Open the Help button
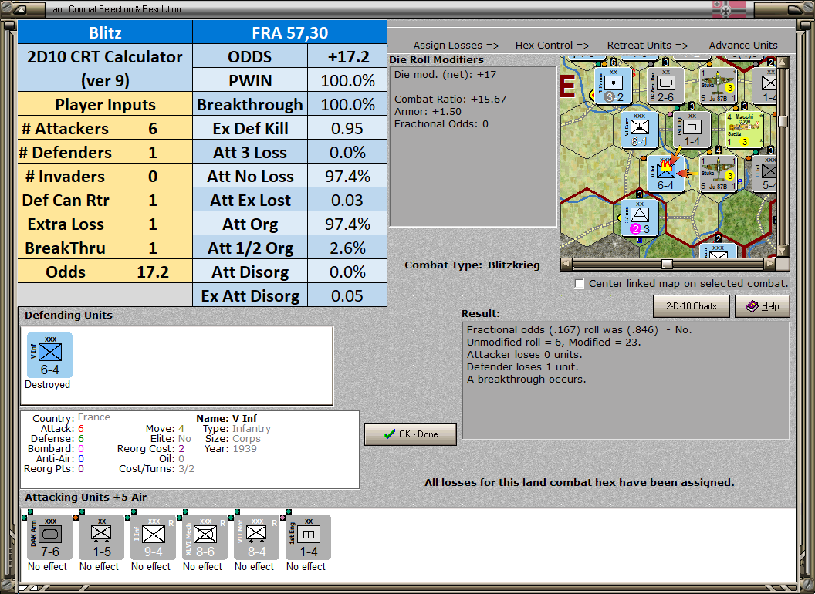The image size is (815, 594). 763,306
